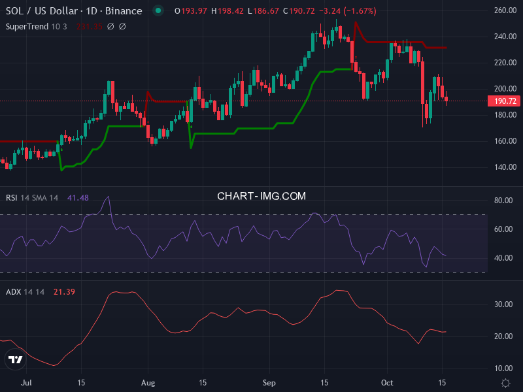Click the CHART-IMG.COM watermark text
Image resolution: width=523 pixels, height=392 pixels.
click(261, 196)
